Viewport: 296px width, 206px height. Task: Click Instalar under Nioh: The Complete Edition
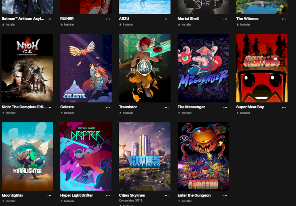click(9, 113)
